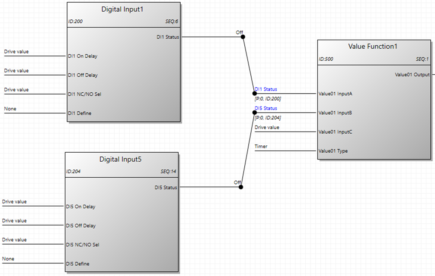Click the blue DI1 Status link label
435x276 pixels.
tap(266, 89)
